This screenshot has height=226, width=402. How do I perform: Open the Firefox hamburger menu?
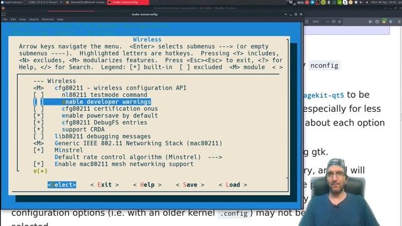click(x=399, y=22)
